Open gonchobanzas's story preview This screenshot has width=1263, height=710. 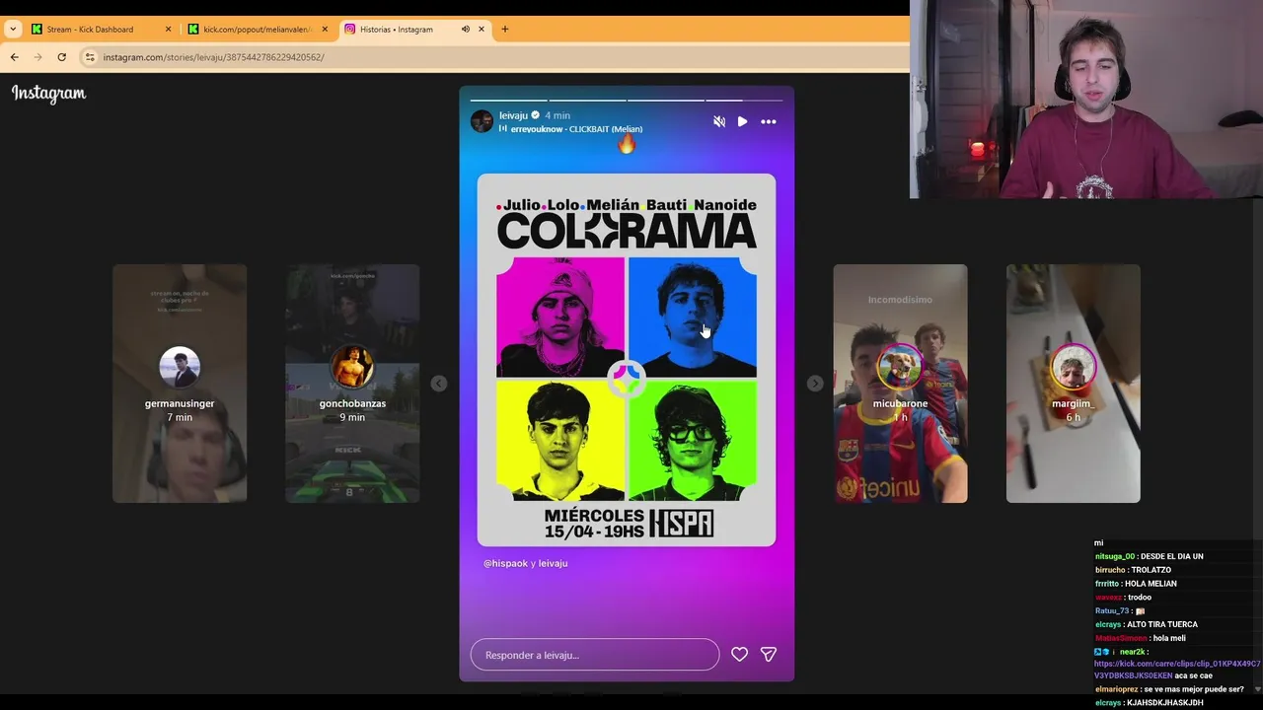352,384
